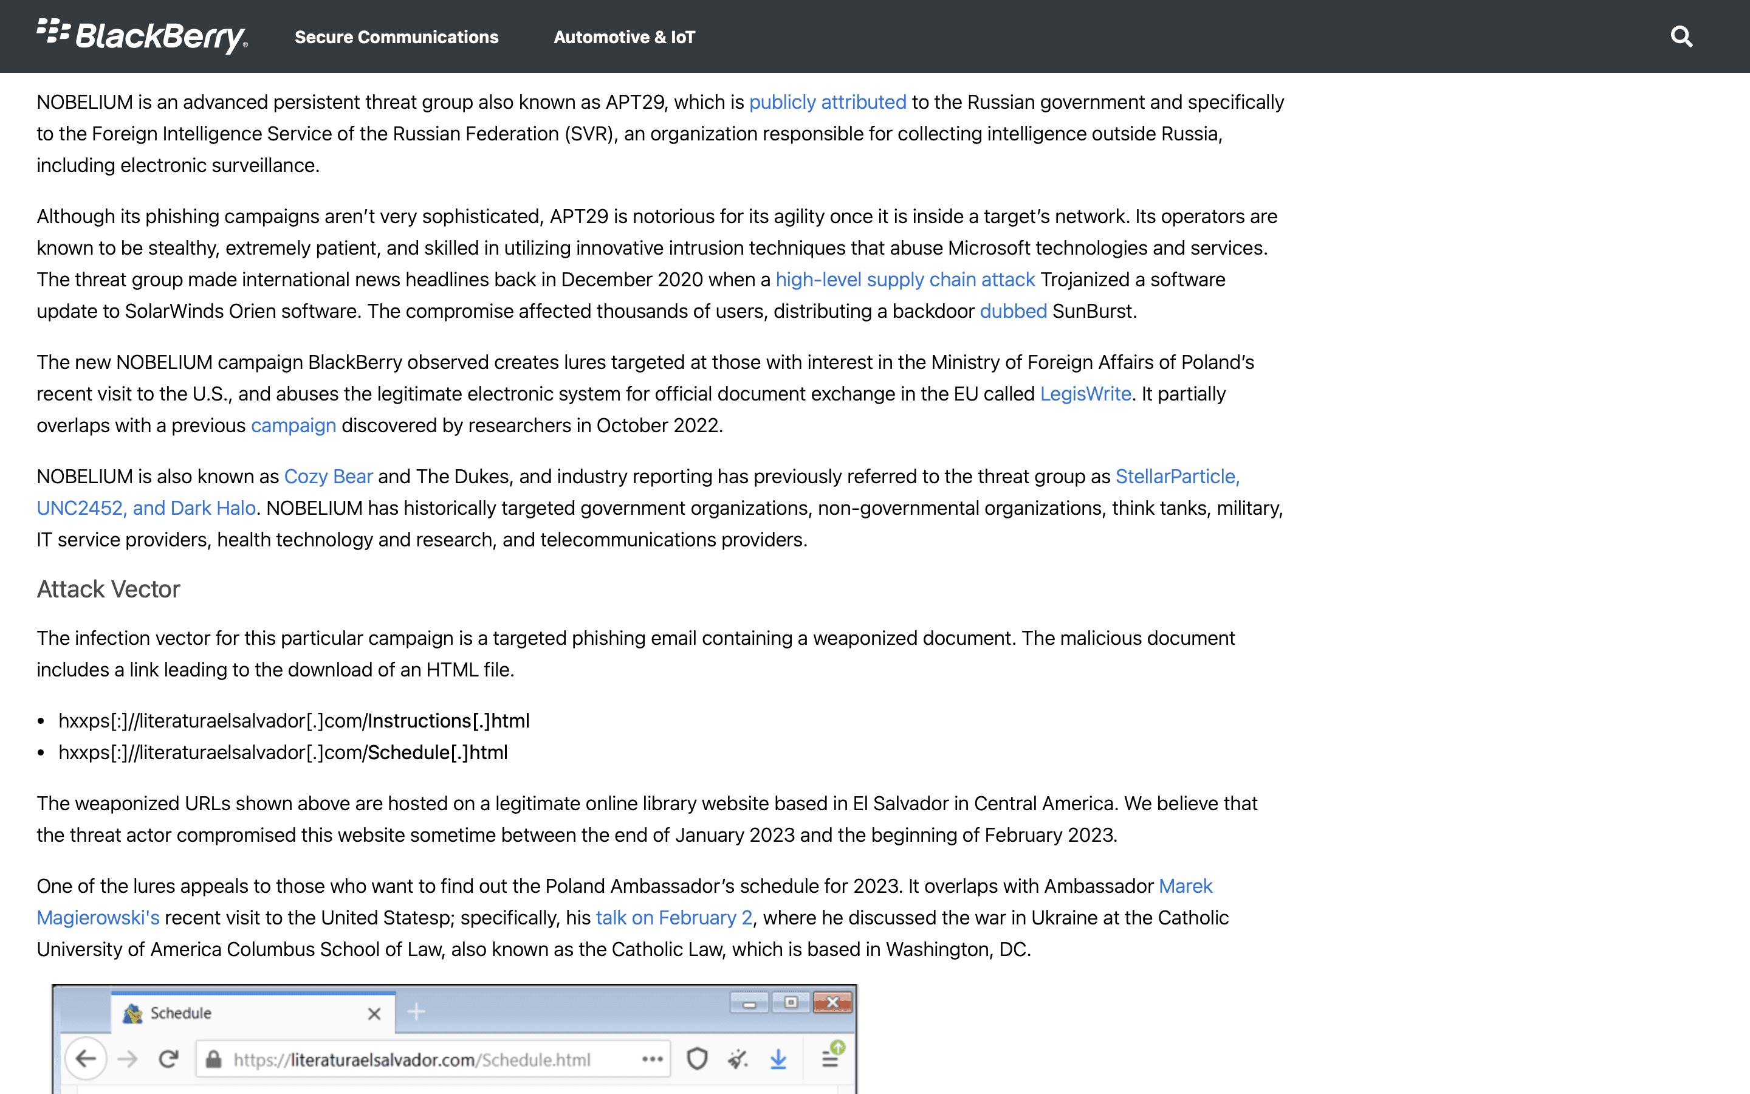Click back arrow in embedded browser screenshot
The image size is (1750, 1094).
pos(86,1059)
